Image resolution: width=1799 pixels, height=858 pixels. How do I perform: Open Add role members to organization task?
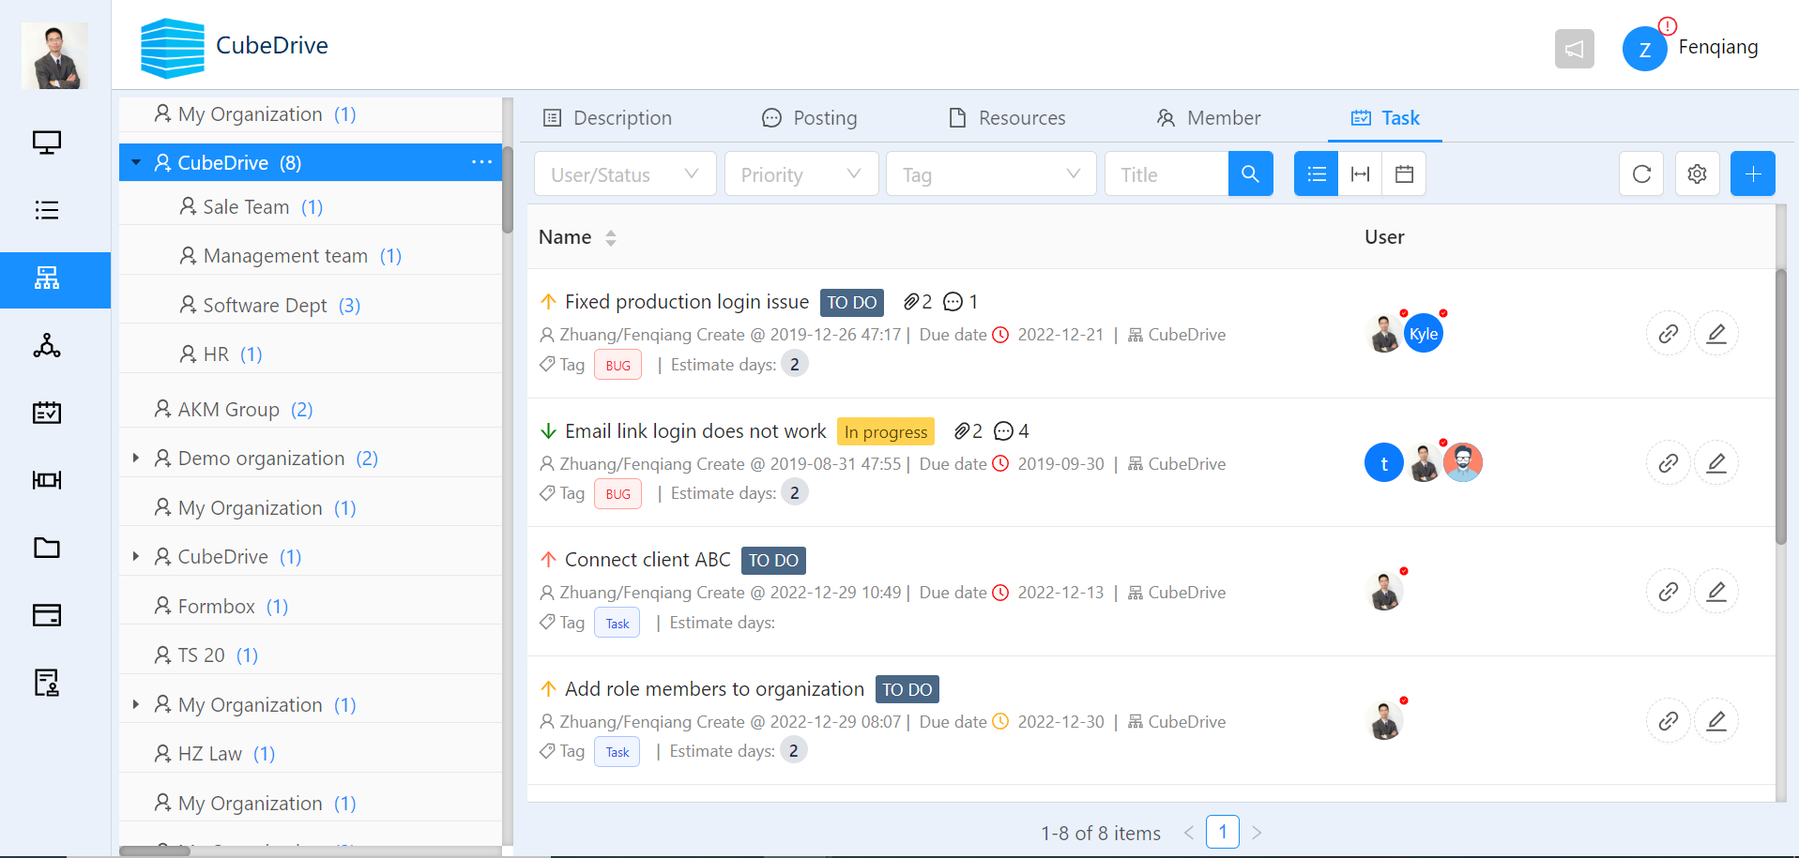pyautogui.click(x=714, y=689)
